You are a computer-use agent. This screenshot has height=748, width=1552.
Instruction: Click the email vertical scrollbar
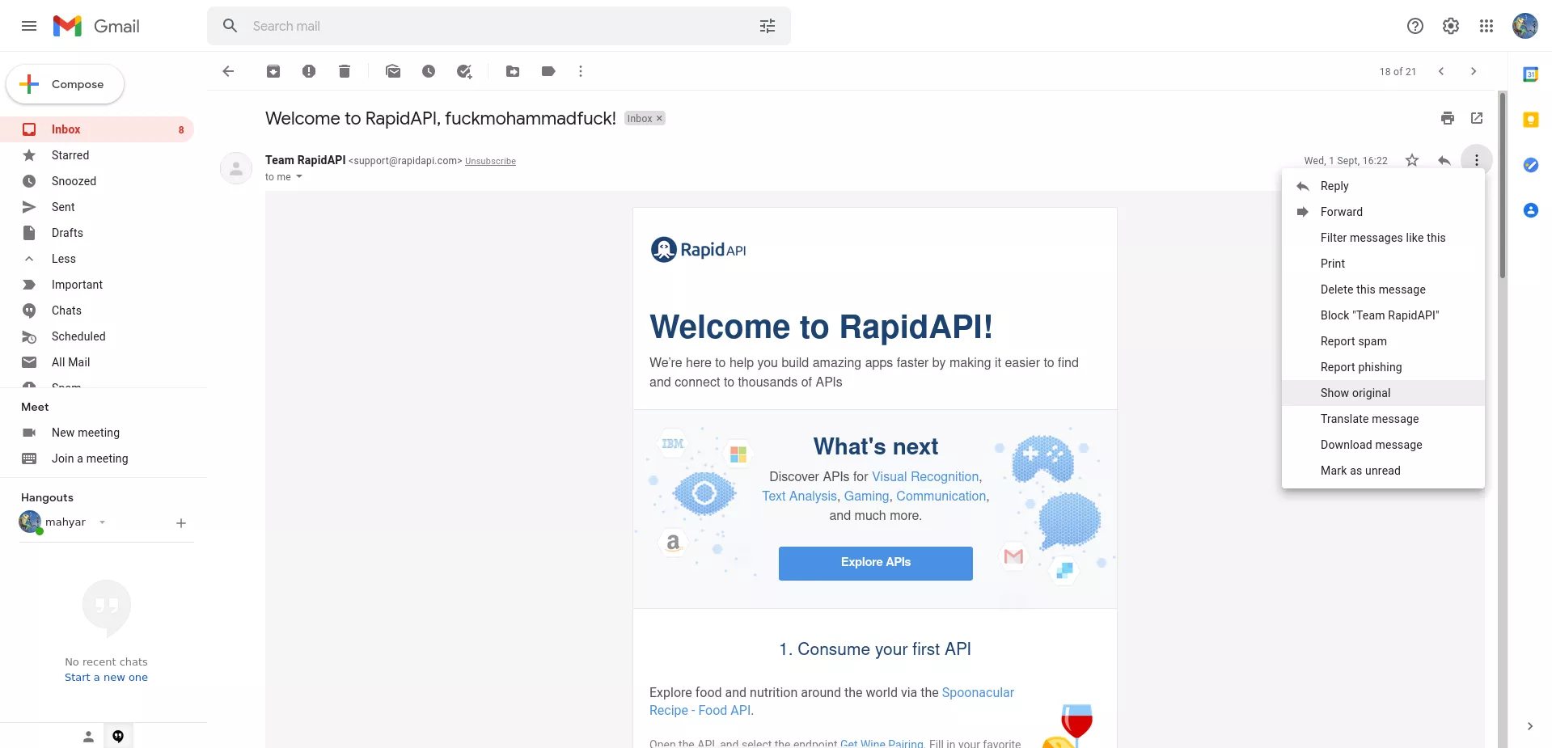tap(1503, 186)
